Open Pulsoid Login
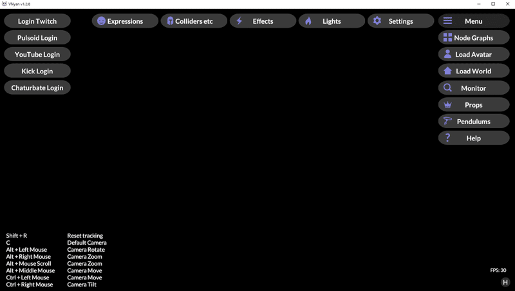515x291 pixels. (x=37, y=38)
